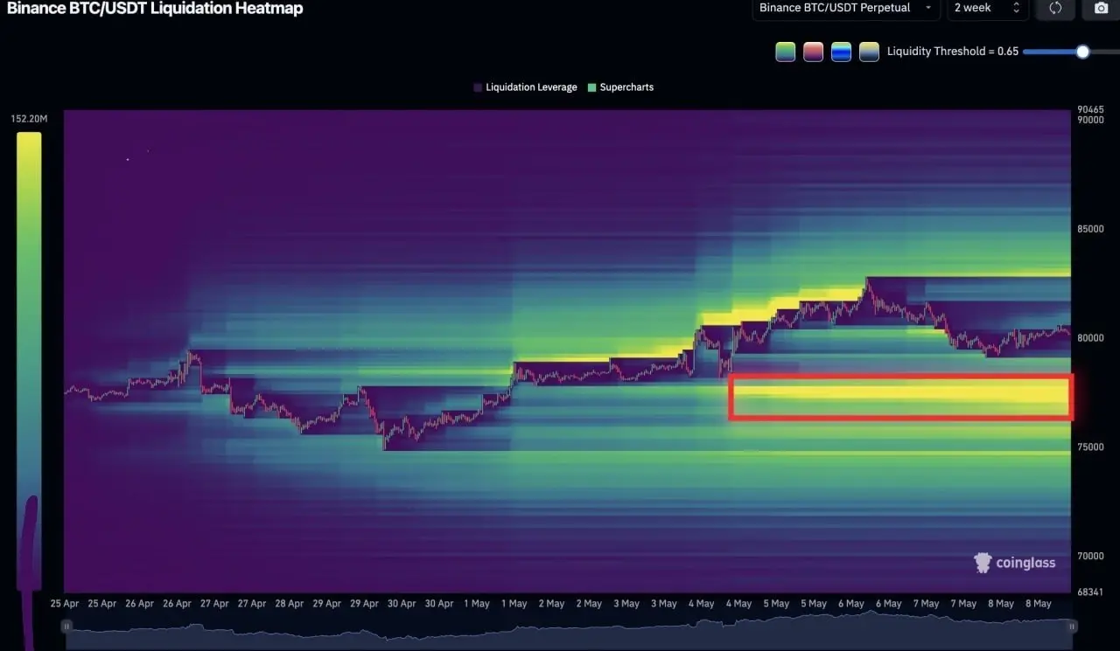Click the Liquidity Threshold = 0.65 label
Viewport: 1120px width, 651px height.
(953, 52)
